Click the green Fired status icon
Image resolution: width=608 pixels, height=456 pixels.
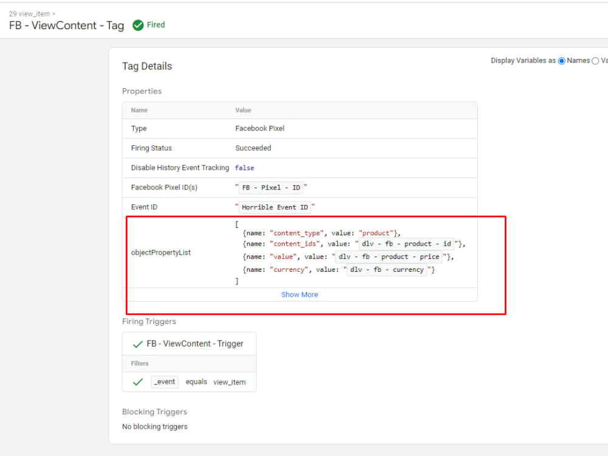[138, 25]
